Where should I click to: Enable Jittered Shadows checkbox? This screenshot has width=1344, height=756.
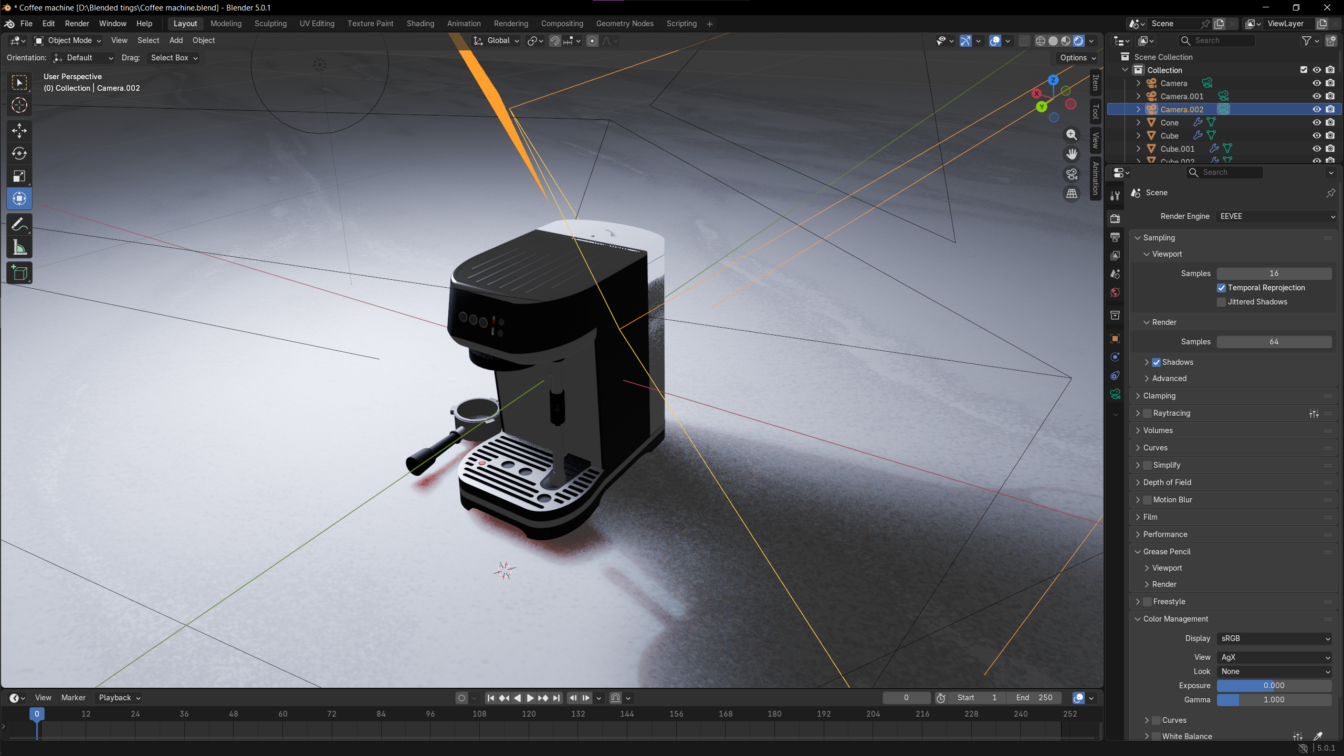click(x=1222, y=302)
